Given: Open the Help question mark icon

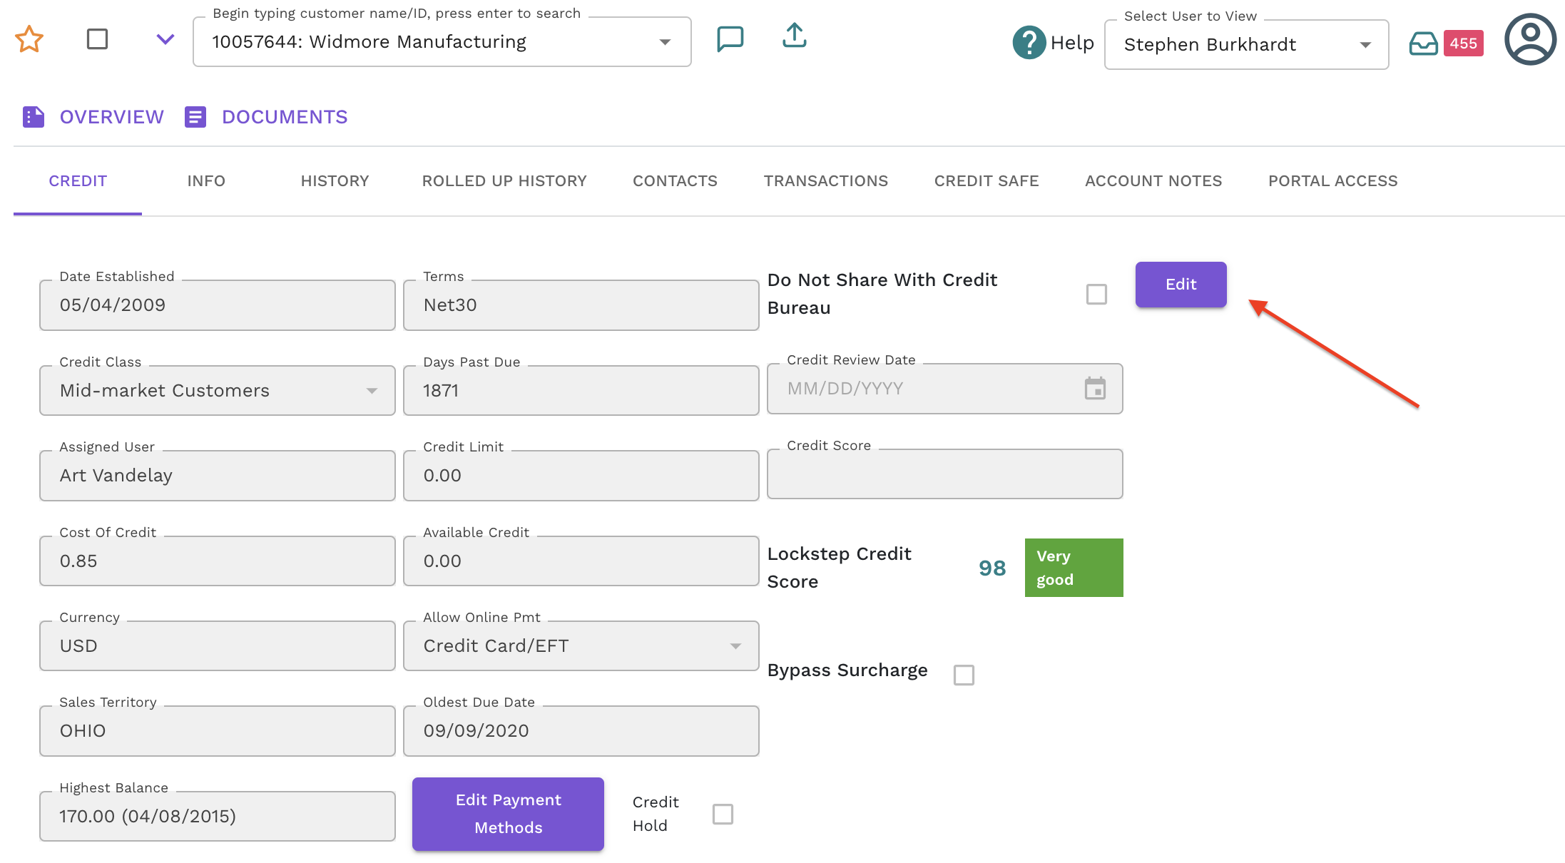Looking at the screenshot, I should tap(1029, 43).
